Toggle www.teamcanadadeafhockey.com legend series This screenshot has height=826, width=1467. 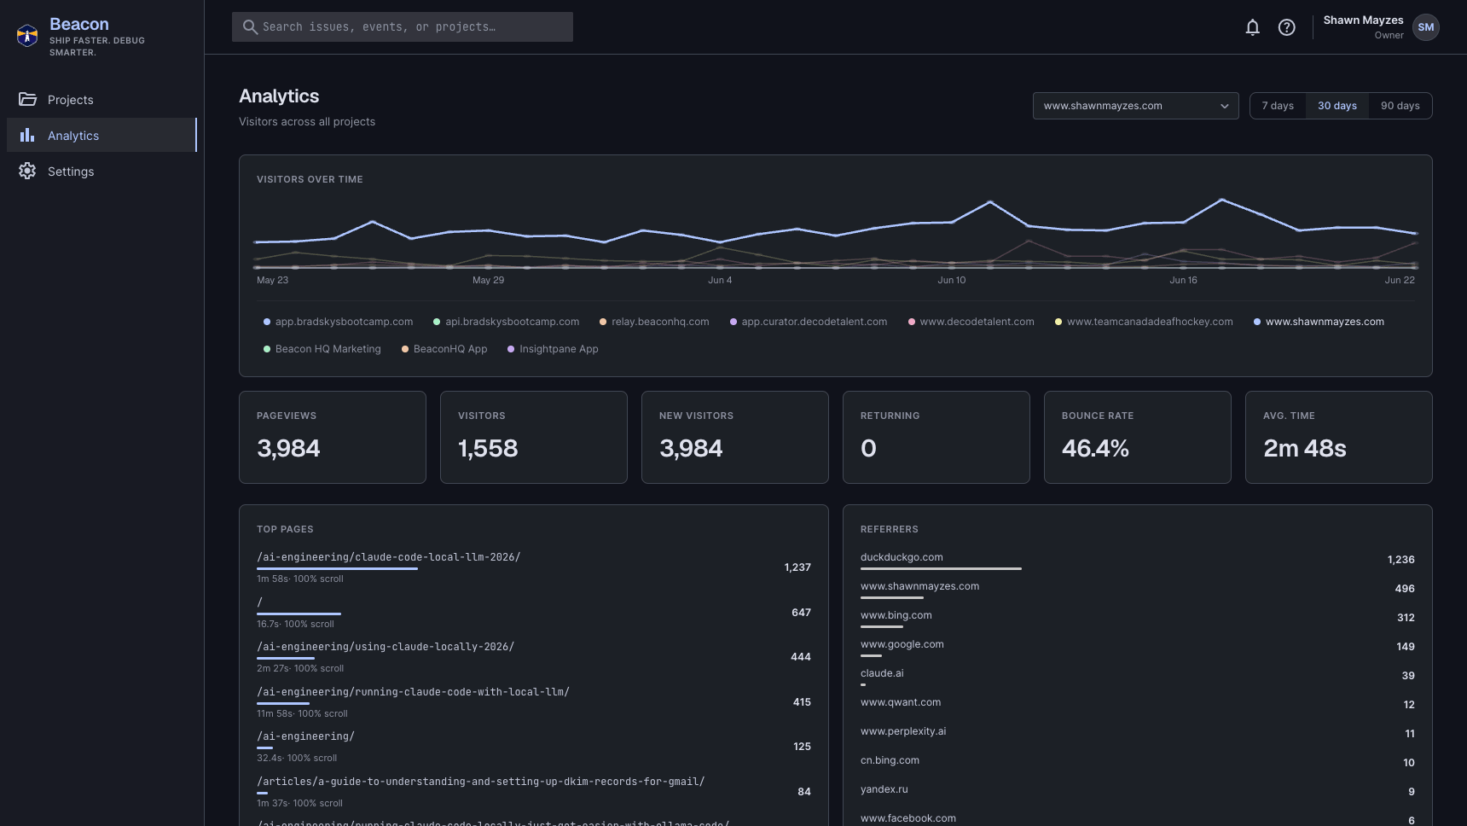1144,322
